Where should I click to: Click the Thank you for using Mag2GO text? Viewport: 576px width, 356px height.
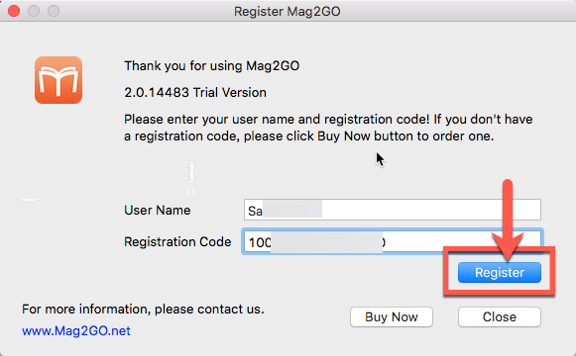pos(211,66)
